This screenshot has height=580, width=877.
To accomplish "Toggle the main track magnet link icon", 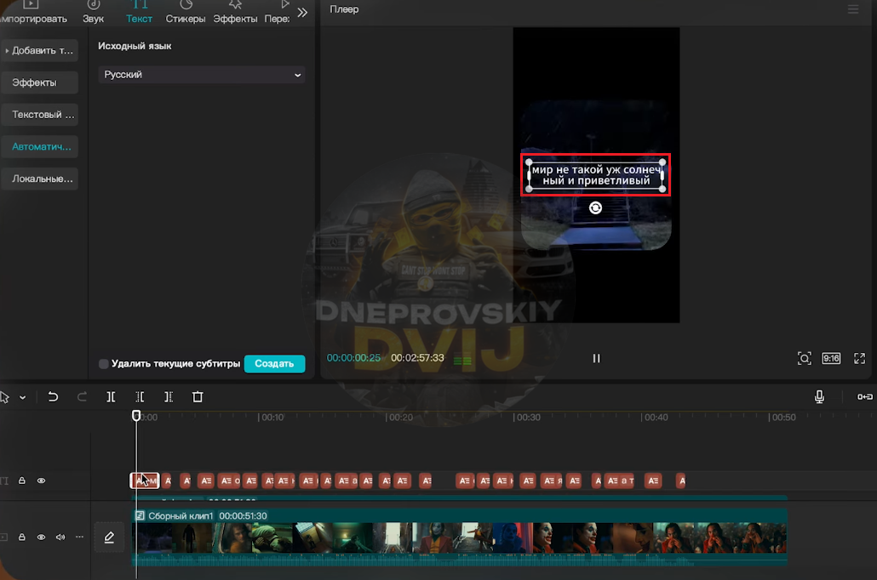I will point(865,396).
